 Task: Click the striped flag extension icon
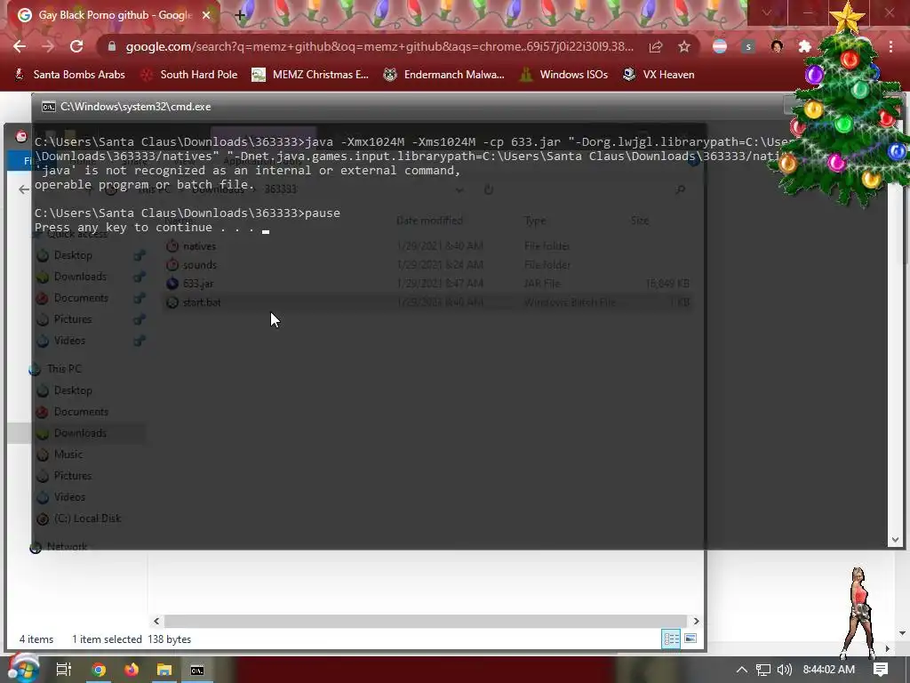point(720,46)
